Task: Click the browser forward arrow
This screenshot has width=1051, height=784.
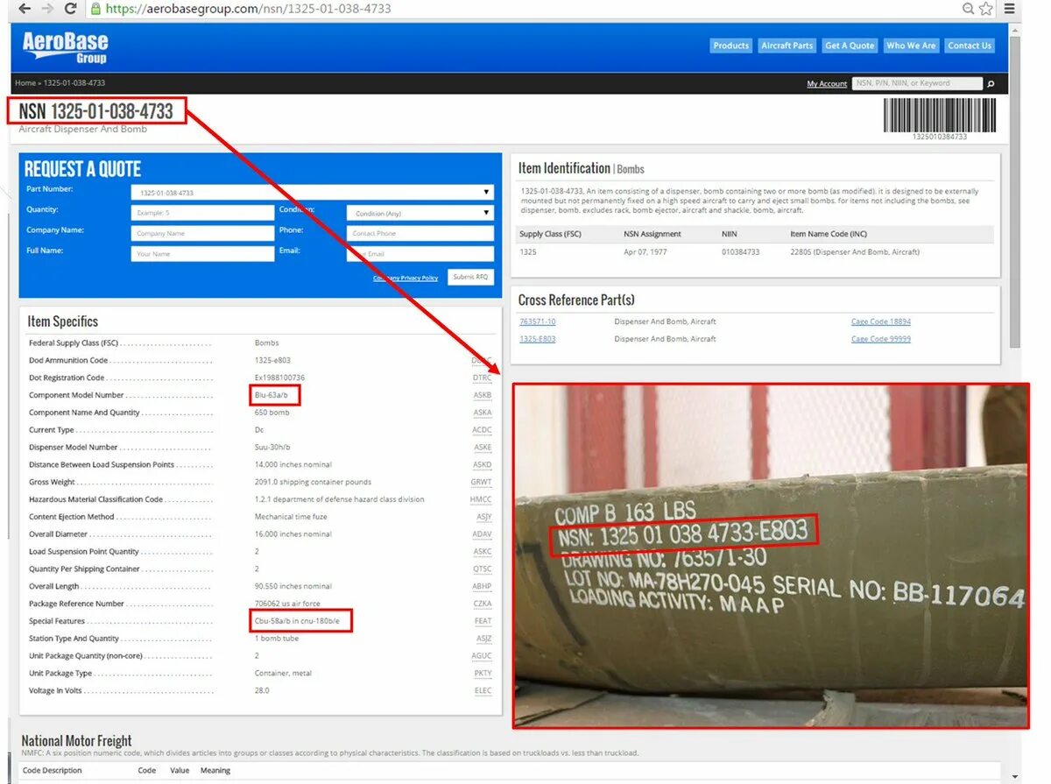Action: (47, 9)
